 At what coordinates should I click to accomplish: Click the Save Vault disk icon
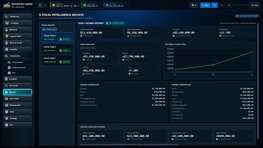pos(6,99)
